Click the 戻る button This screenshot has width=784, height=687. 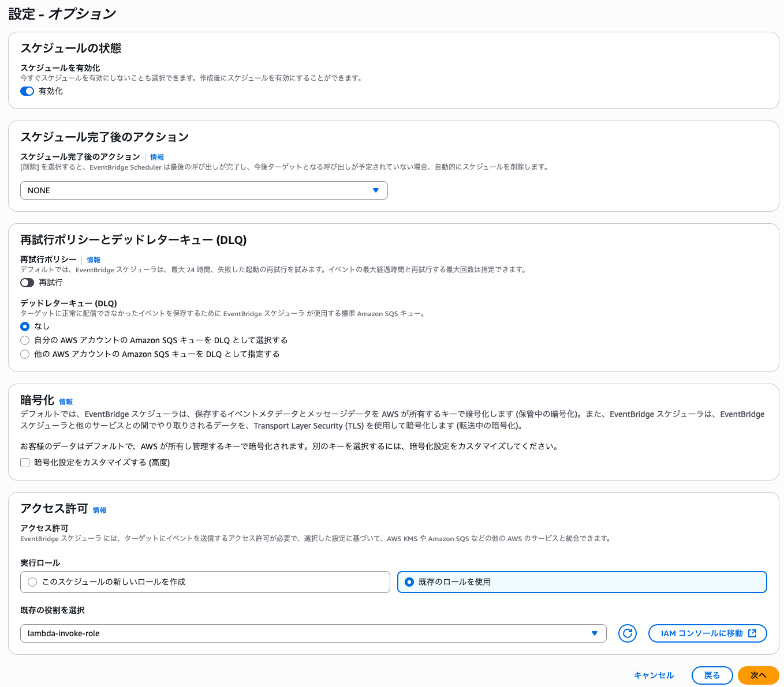712,675
